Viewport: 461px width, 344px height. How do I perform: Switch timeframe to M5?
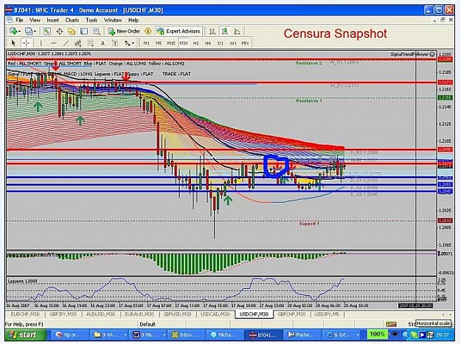[x=159, y=43]
